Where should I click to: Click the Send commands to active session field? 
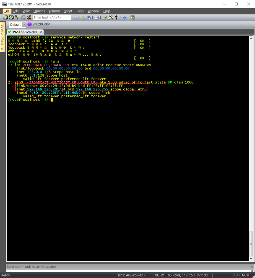[127, 267]
